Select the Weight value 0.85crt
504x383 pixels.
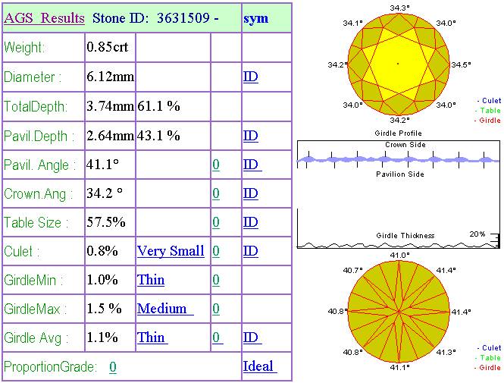pos(108,47)
